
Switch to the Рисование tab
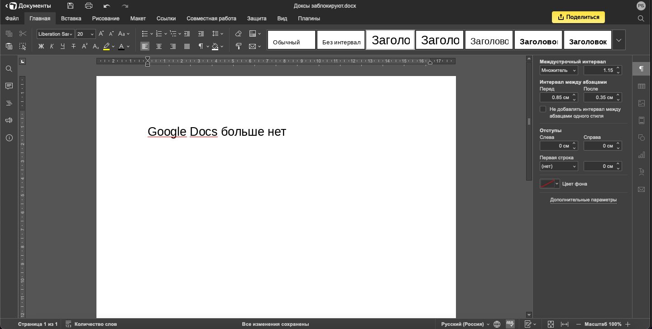coord(105,19)
